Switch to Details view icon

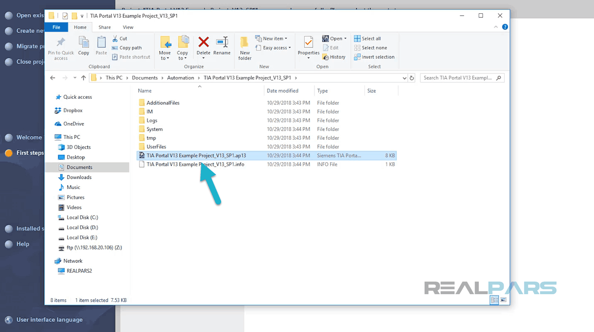click(x=494, y=300)
